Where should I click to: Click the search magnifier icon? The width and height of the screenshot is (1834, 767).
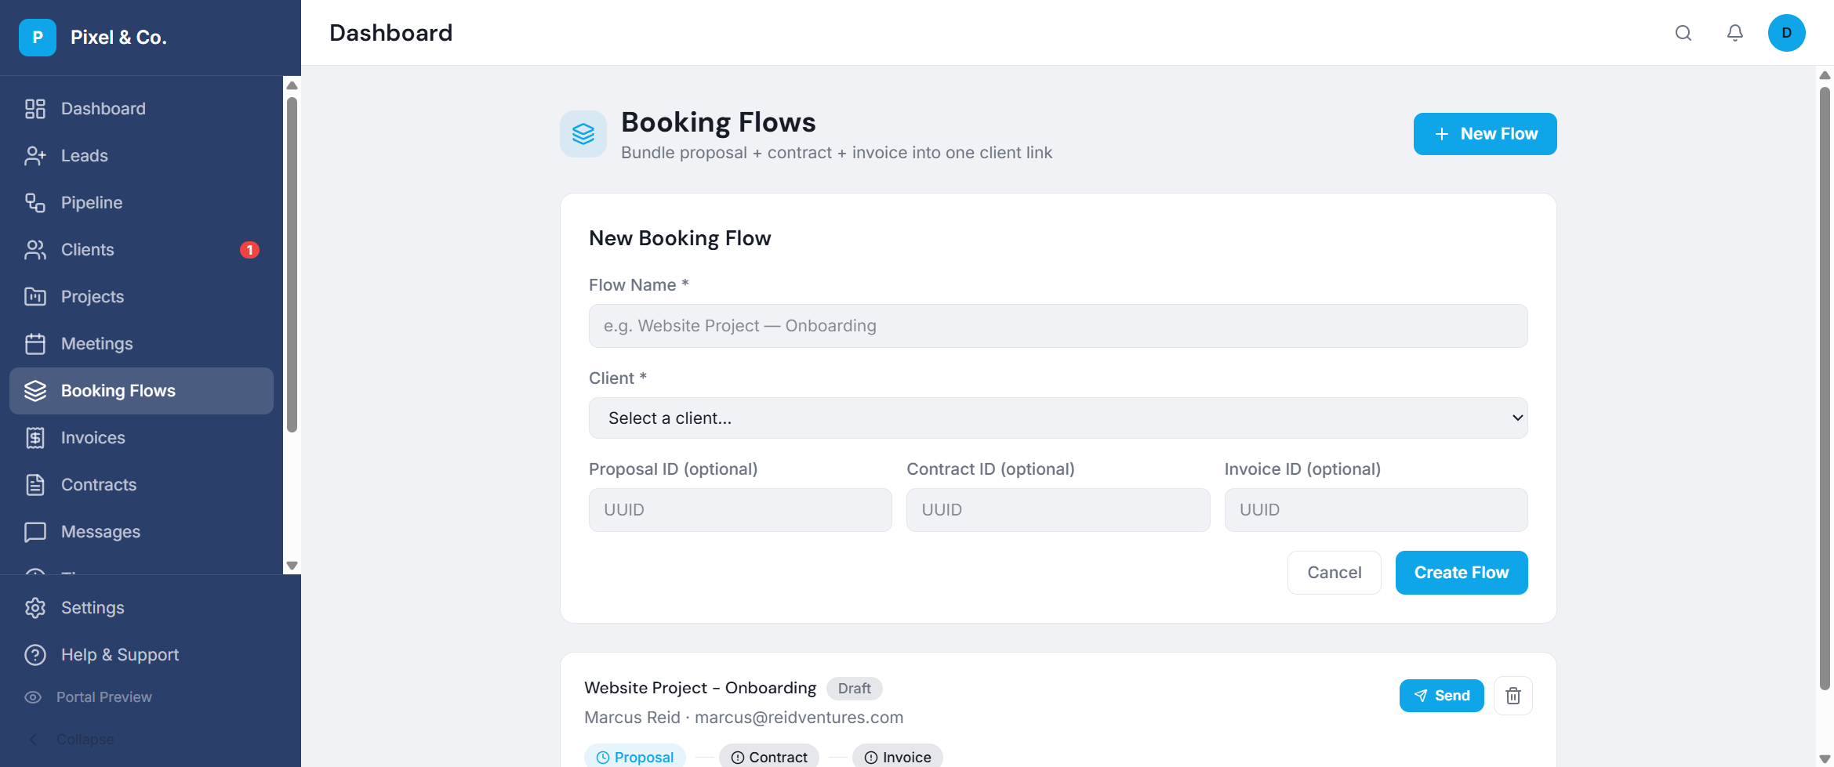[1683, 33]
